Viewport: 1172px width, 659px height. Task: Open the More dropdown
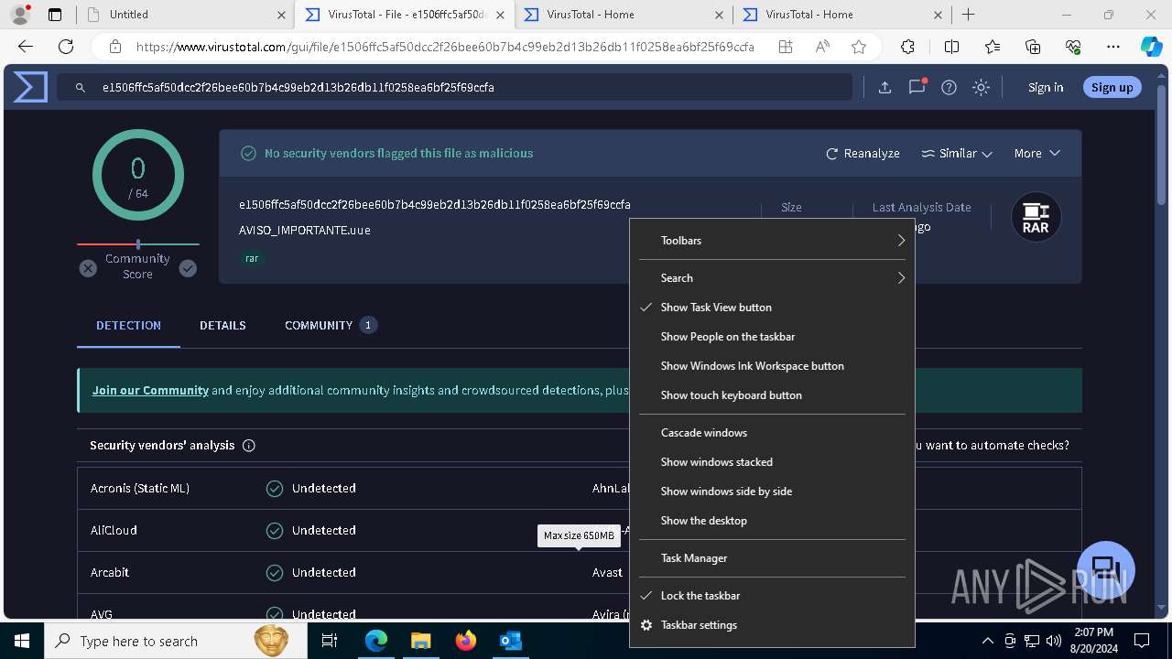[x=1036, y=154]
